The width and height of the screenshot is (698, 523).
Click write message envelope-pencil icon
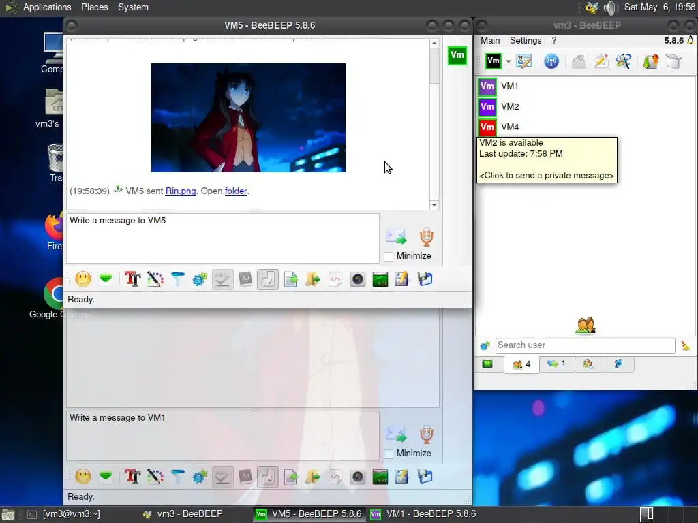pos(601,61)
